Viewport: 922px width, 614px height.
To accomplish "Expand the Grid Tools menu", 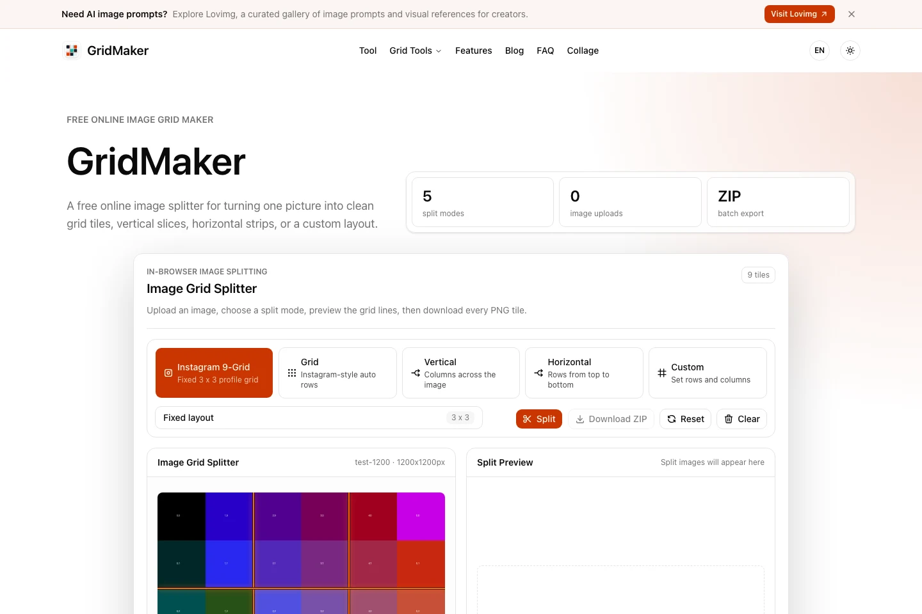I will pos(415,51).
